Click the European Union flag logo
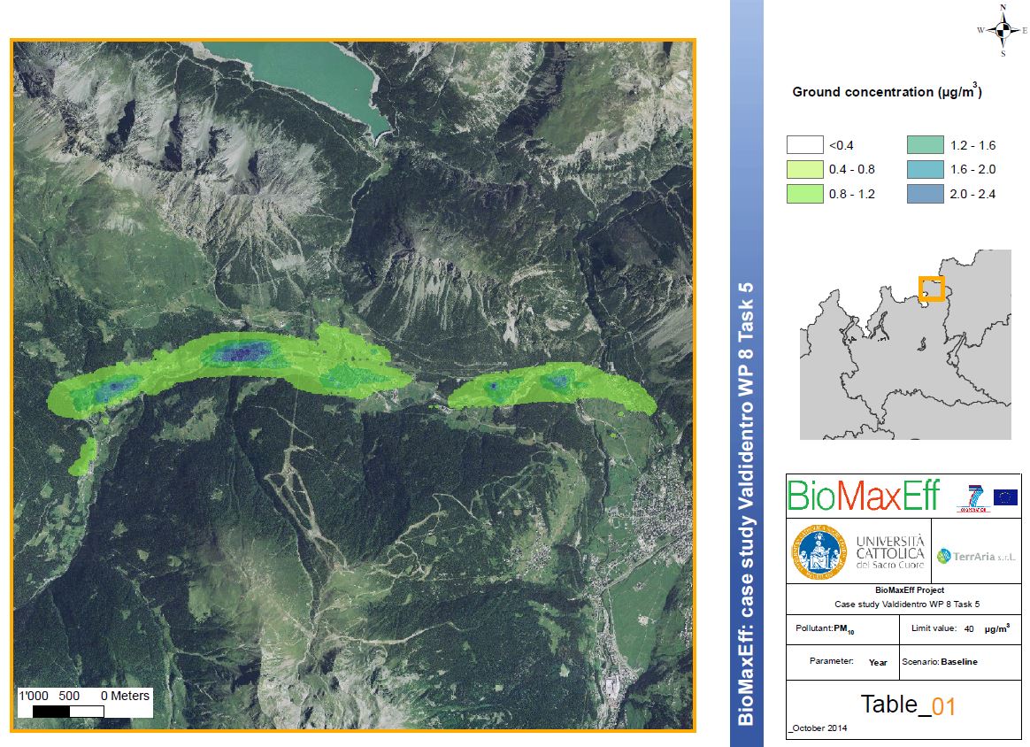Image resolution: width=1030 pixels, height=747 pixels. point(1005,497)
